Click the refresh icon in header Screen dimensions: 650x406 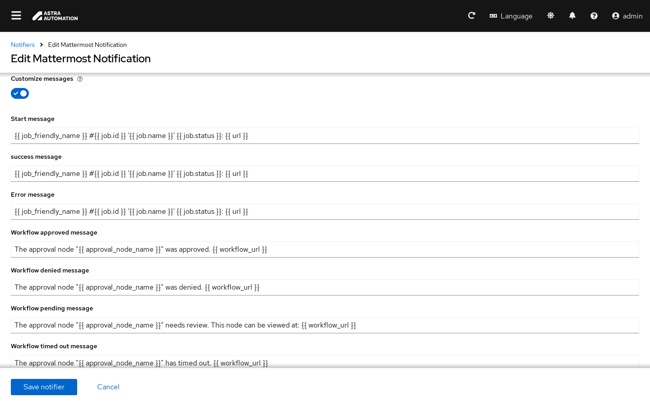pos(472,16)
